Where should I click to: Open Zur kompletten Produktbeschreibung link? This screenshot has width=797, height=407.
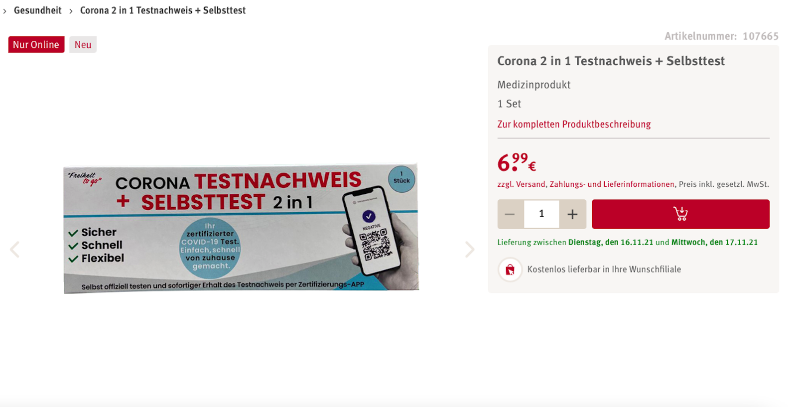(x=574, y=124)
